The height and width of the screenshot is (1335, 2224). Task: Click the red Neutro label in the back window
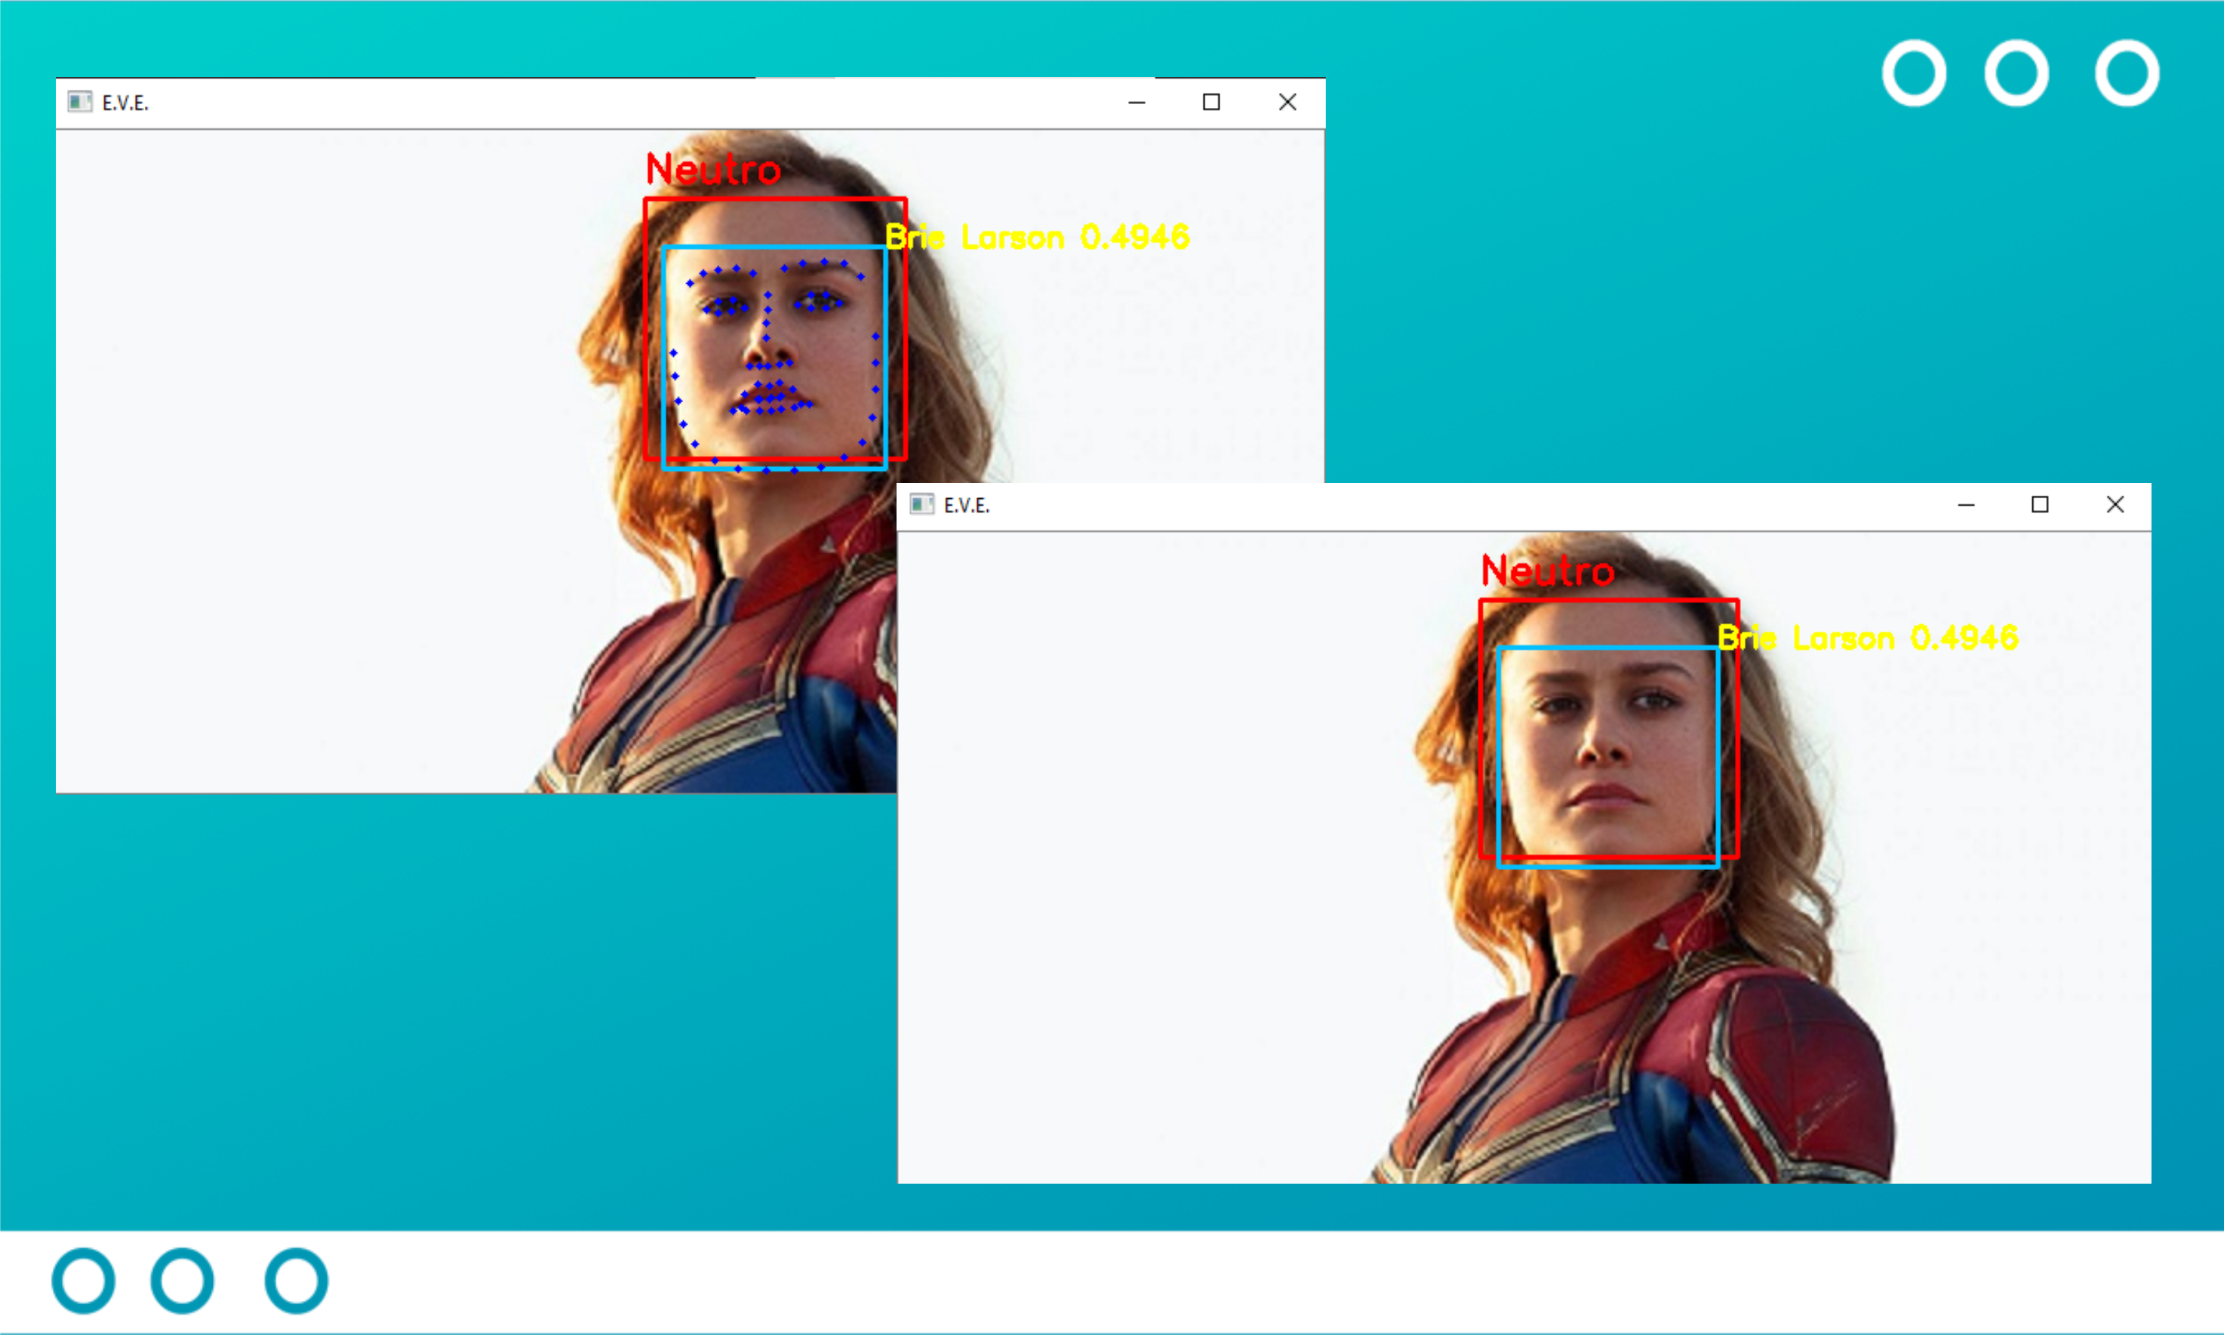(x=713, y=169)
